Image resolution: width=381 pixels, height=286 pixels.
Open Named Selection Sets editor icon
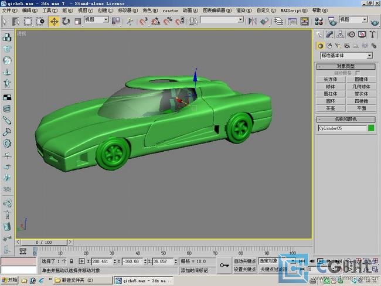(193, 21)
